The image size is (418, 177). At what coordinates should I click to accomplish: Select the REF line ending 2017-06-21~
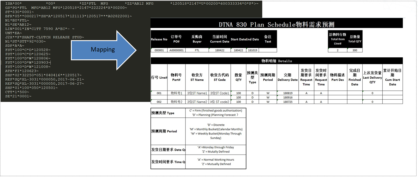45,79
